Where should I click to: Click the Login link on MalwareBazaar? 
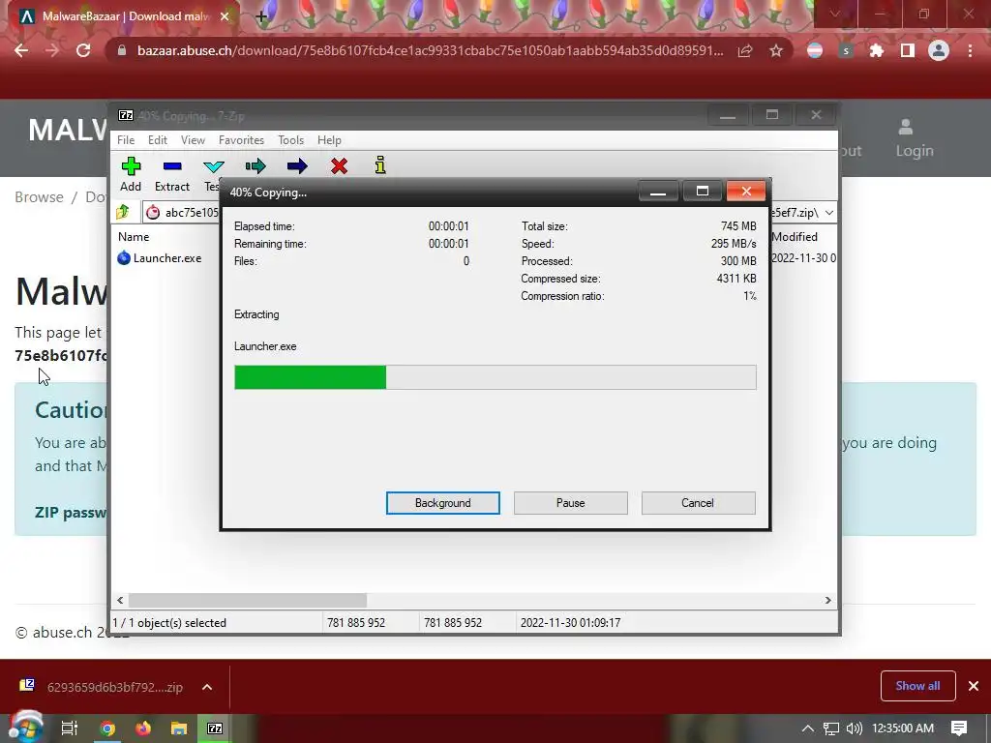coord(915,138)
